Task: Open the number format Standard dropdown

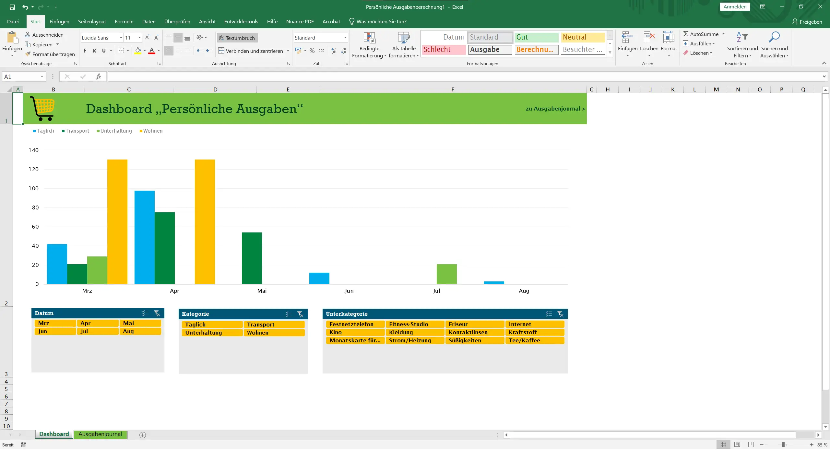Action: click(345, 38)
